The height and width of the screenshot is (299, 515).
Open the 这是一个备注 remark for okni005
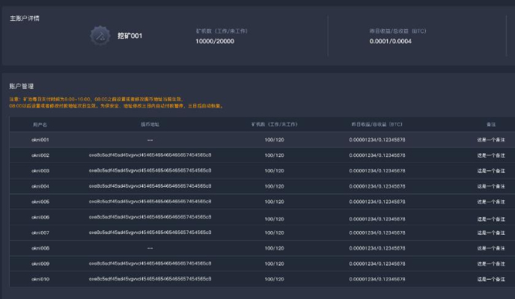pyautogui.click(x=491, y=202)
